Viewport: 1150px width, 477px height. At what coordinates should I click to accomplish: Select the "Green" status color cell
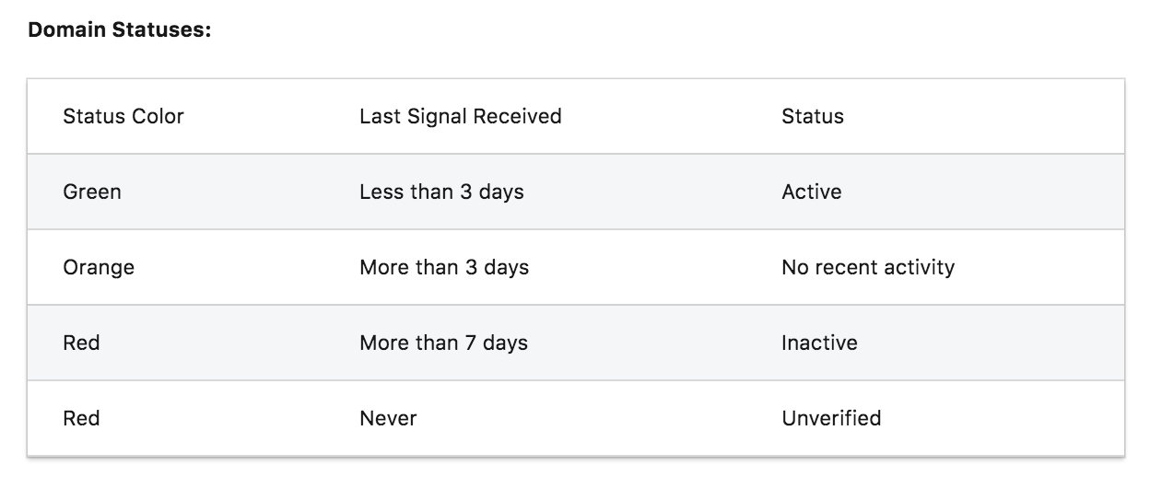click(92, 192)
